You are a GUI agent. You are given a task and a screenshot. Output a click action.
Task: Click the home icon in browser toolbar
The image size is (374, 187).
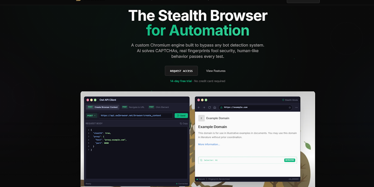click(215, 107)
